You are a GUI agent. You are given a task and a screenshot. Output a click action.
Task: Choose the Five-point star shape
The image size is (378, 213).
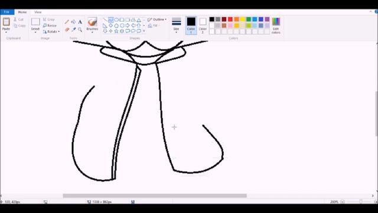click(x=116, y=31)
